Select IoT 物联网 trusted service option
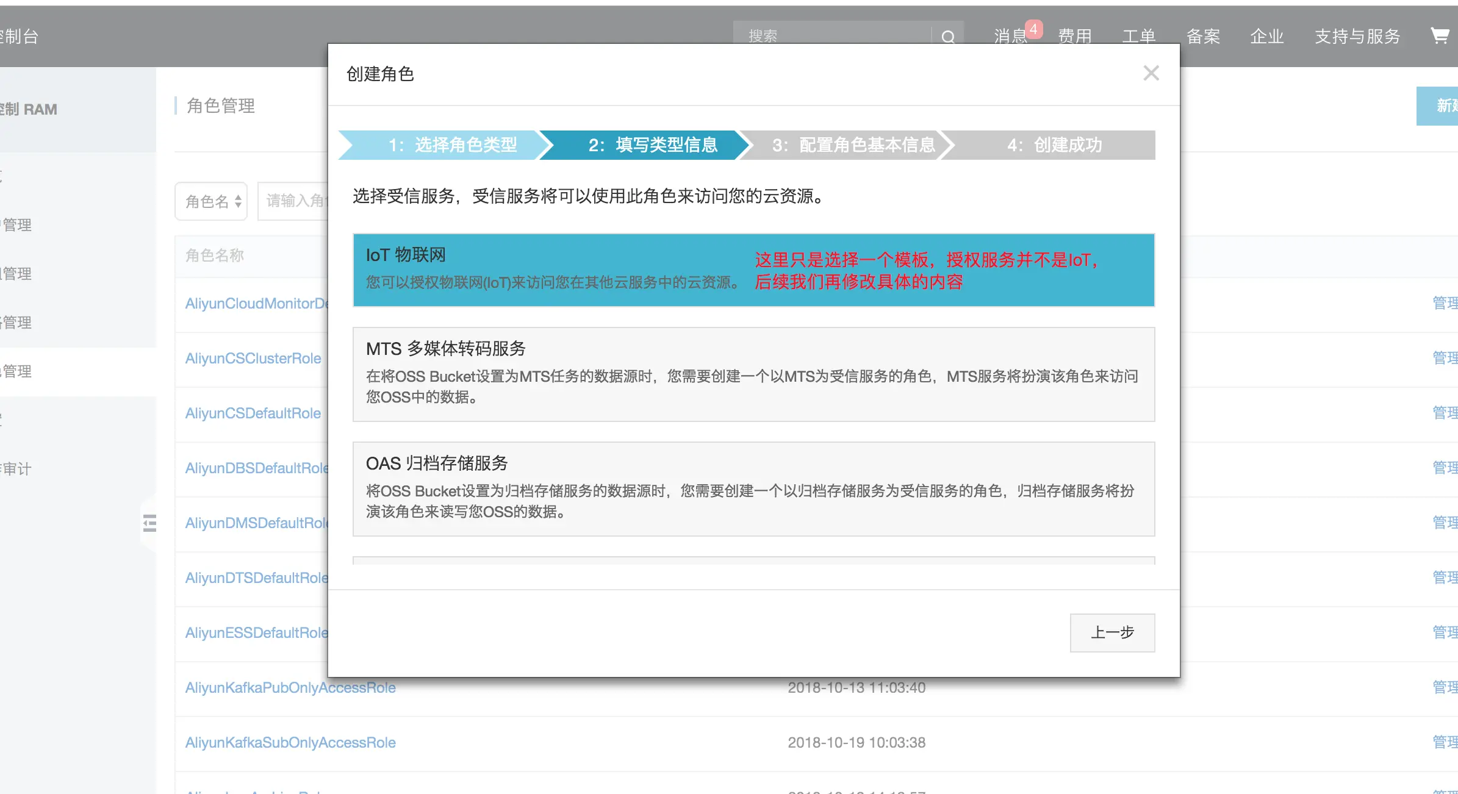The image size is (1458, 794). click(753, 270)
